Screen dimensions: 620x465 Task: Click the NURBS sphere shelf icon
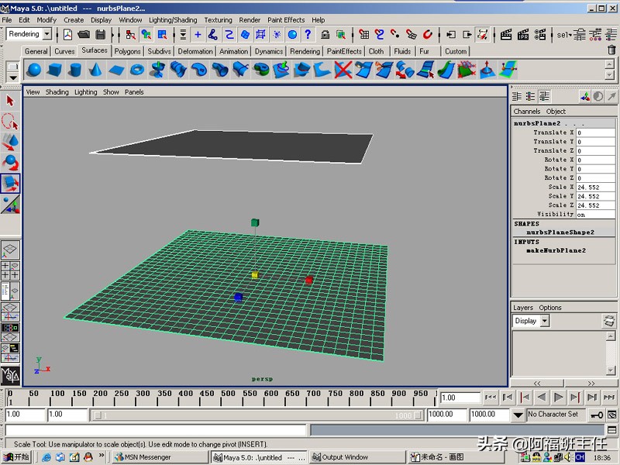34,71
